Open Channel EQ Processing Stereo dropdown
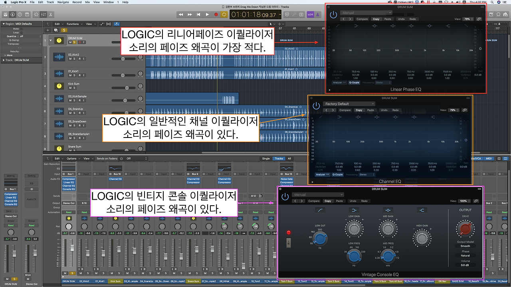 (366, 175)
